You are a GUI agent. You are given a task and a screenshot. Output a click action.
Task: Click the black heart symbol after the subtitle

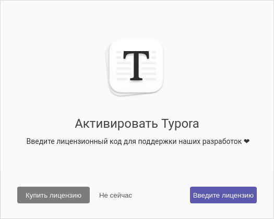coord(246,141)
